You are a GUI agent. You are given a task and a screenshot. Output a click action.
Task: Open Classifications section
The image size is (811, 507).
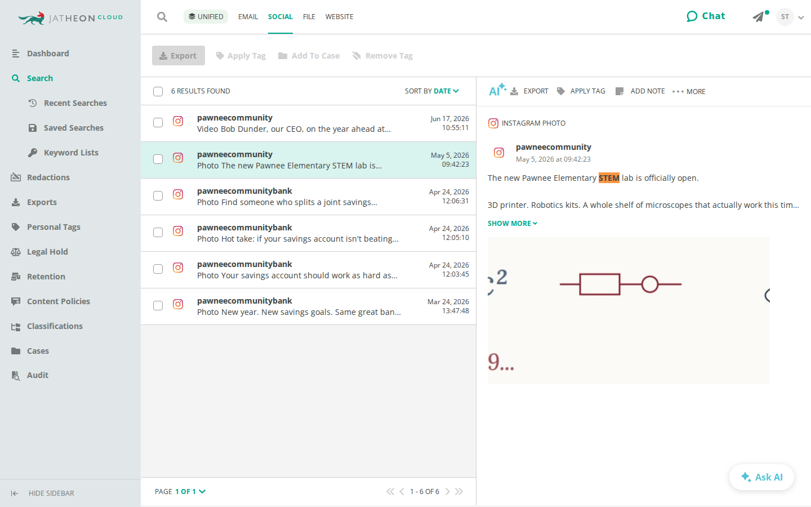coord(55,326)
